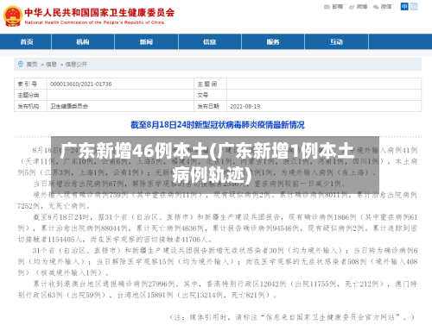This screenshot has width=432, height=331.
Task: Click the 文号 table label
Action: (x=203, y=95)
